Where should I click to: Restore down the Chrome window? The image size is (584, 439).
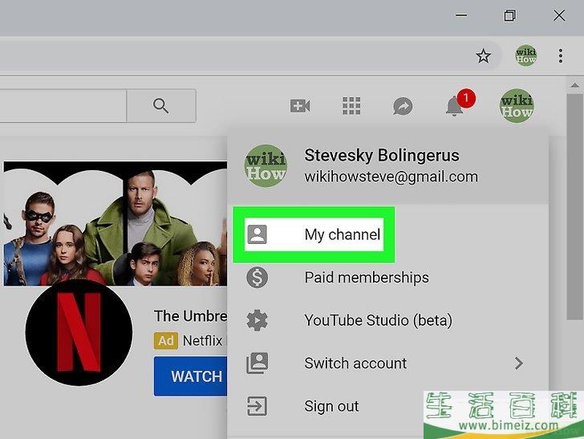[510, 15]
